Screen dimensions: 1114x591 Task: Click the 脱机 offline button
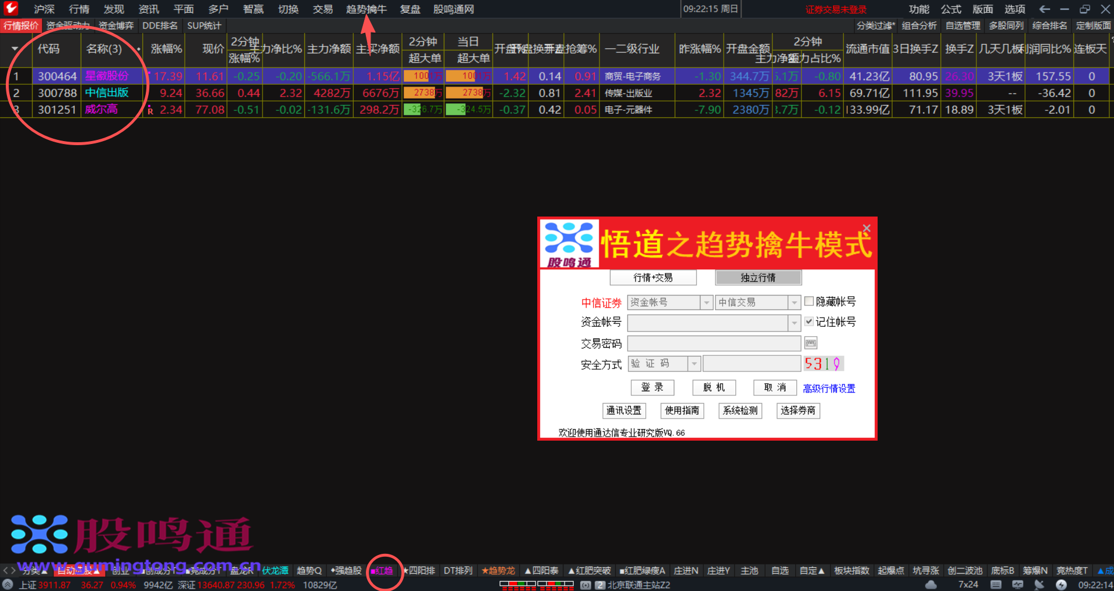pyautogui.click(x=714, y=387)
